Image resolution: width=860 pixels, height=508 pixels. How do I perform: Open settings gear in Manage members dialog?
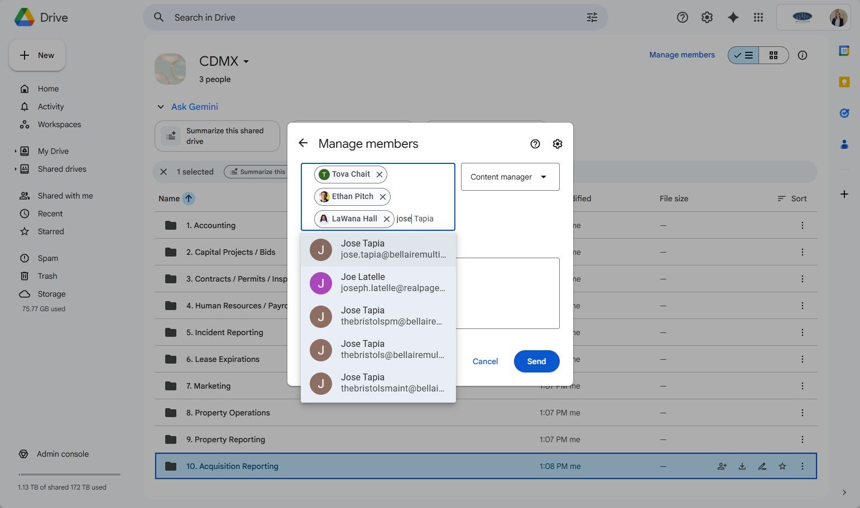point(558,144)
